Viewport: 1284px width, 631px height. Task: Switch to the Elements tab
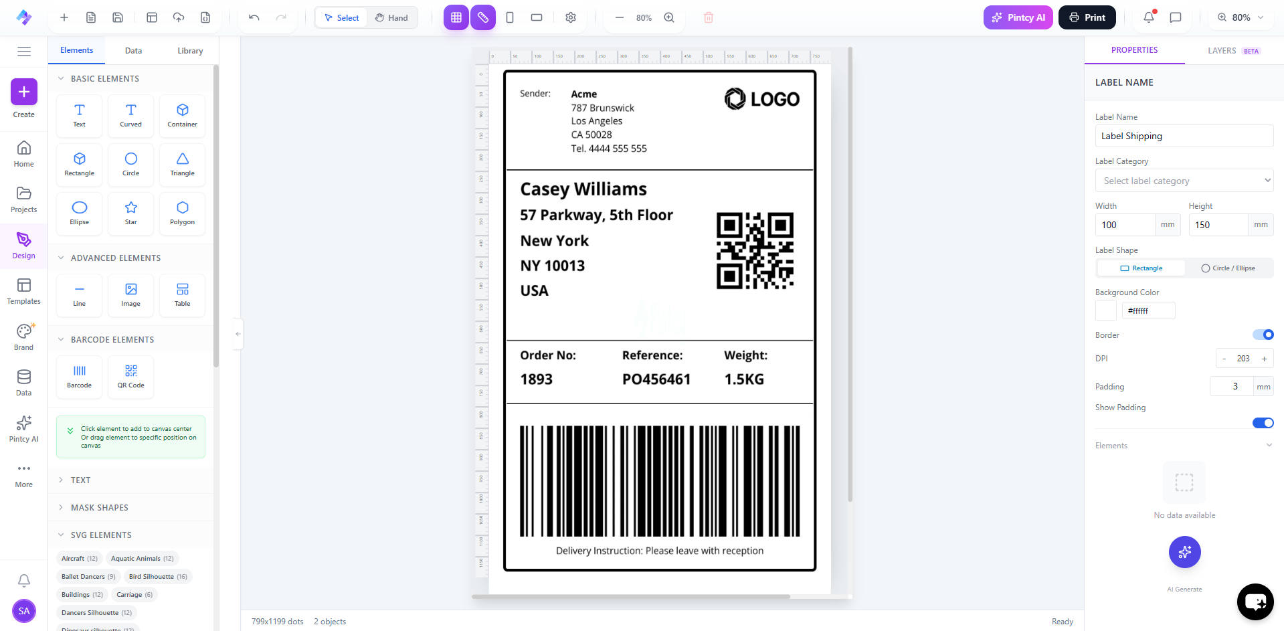click(x=77, y=50)
